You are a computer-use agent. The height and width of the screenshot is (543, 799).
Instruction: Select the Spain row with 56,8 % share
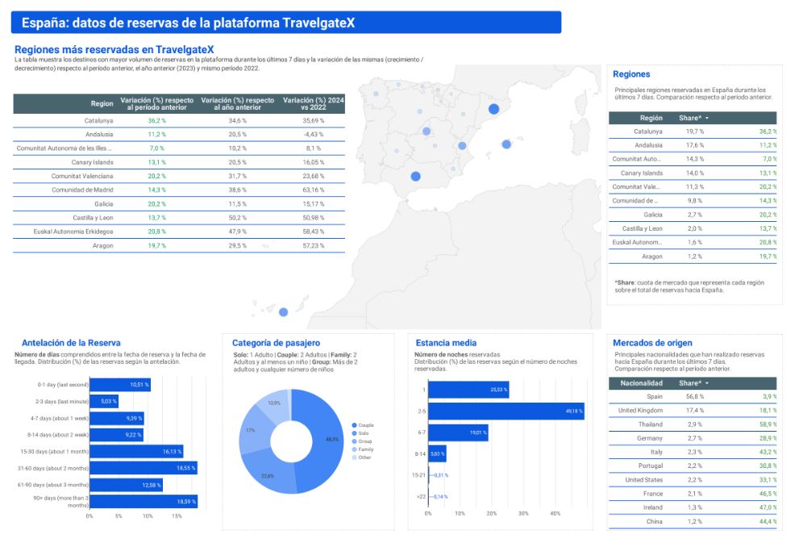pos(693,397)
